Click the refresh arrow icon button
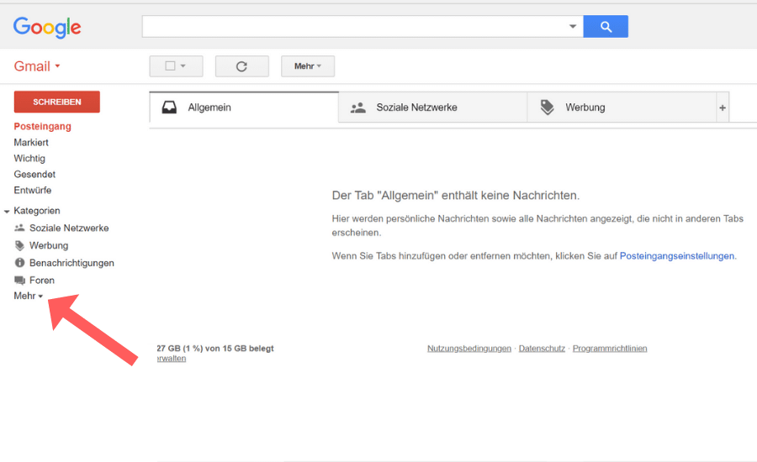 coord(241,66)
